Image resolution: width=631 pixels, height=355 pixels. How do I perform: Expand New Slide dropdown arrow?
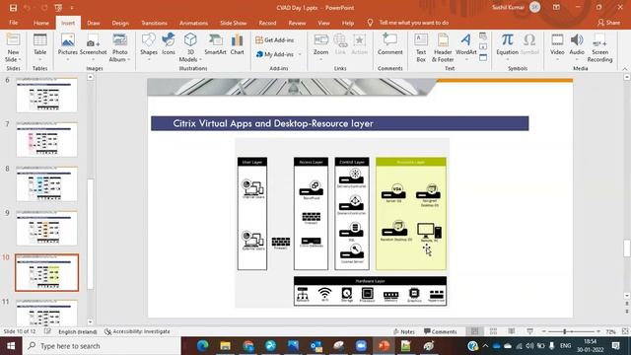click(19, 59)
